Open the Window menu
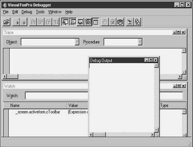Image resolution: width=193 pixels, height=147 pixels. tap(55, 12)
